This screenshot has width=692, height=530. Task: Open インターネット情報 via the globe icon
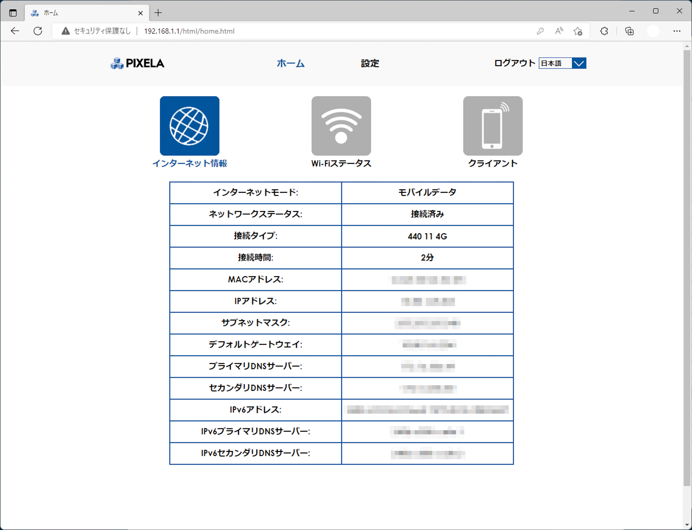point(189,125)
